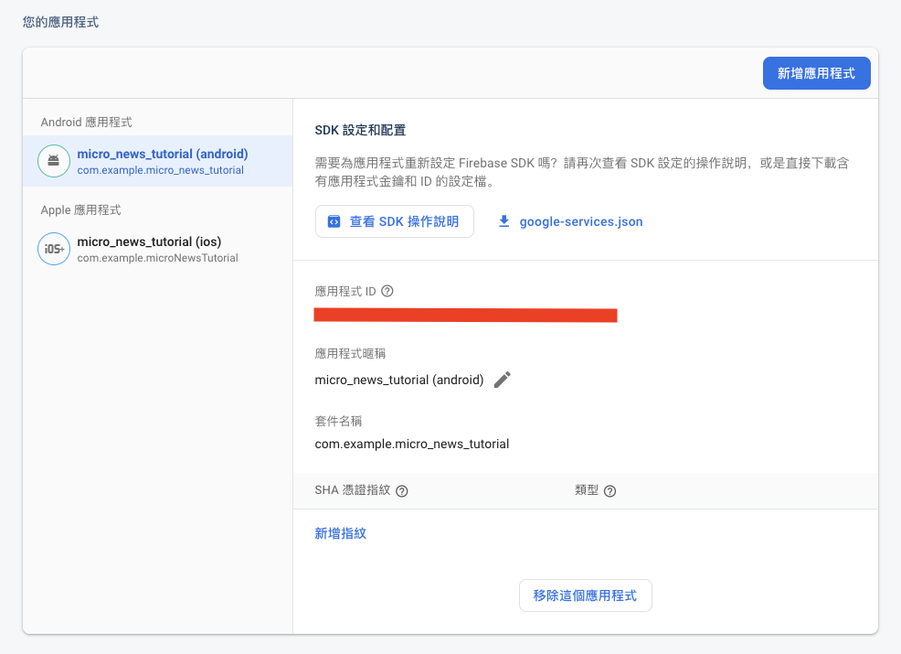Click the iOS+ app icon

click(x=53, y=249)
